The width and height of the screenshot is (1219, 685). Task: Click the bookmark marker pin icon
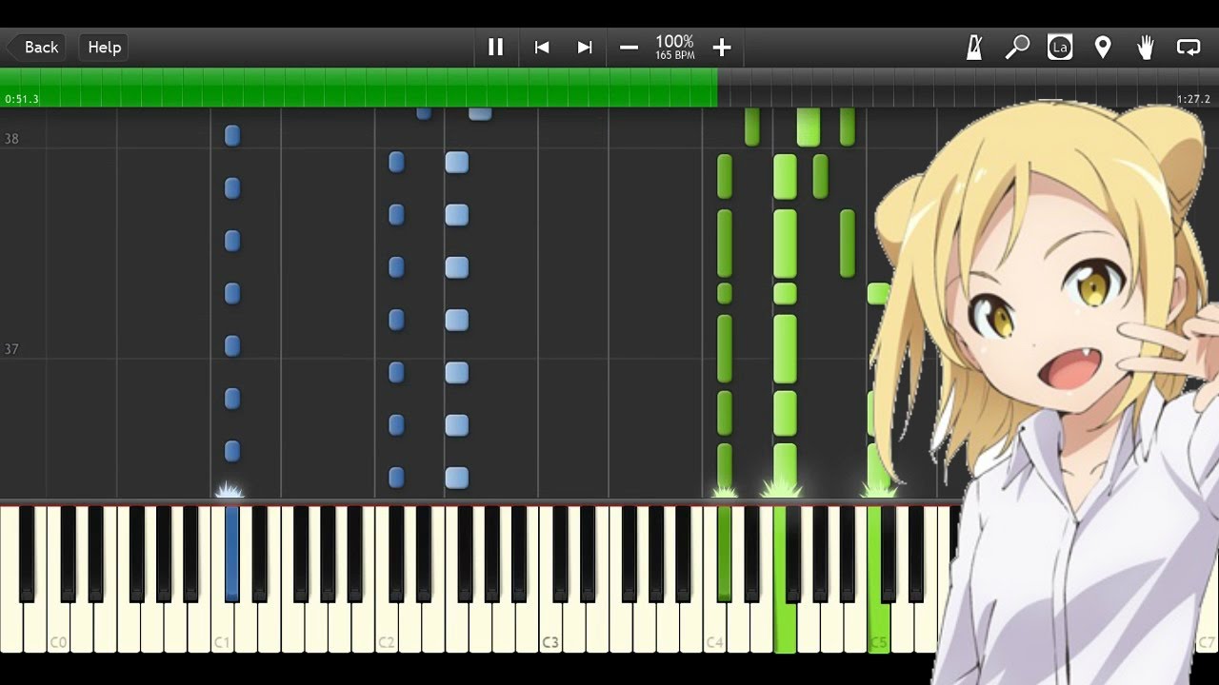pyautogui.click(x=1103, y=48)
